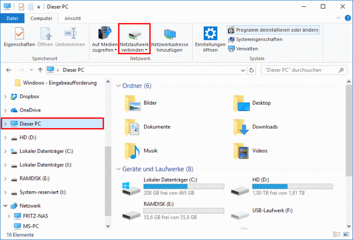The height and width of the screenshot is (240, 353).
Task: Expand Dropbox tree node
Action: [6, 97]
